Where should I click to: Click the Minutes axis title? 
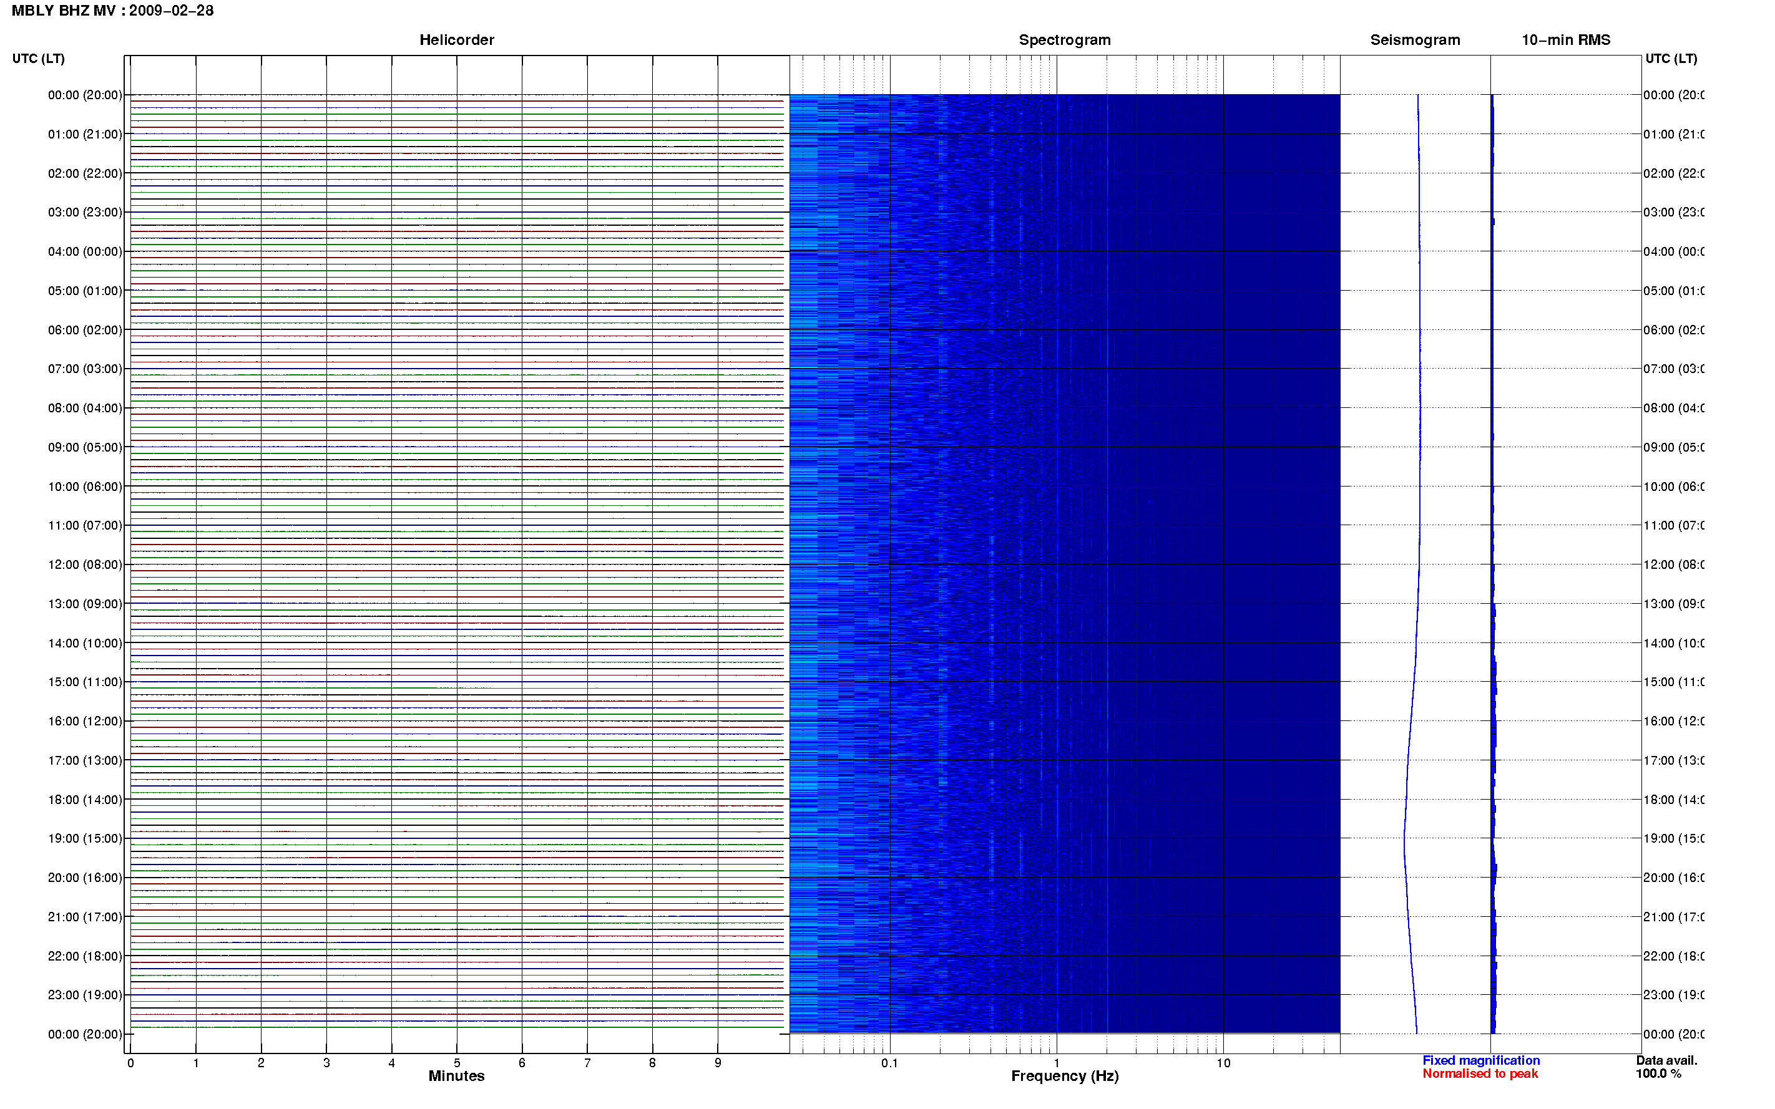pyautogui.click(x=456, y=1076)
